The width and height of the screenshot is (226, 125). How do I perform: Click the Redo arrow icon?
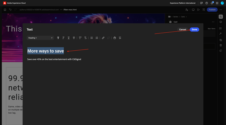15,10
